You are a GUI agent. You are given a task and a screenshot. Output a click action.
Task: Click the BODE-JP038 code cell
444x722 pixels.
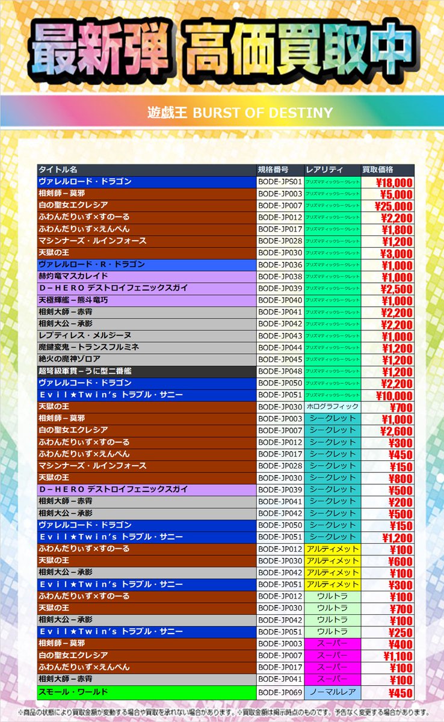pos(280,276)
